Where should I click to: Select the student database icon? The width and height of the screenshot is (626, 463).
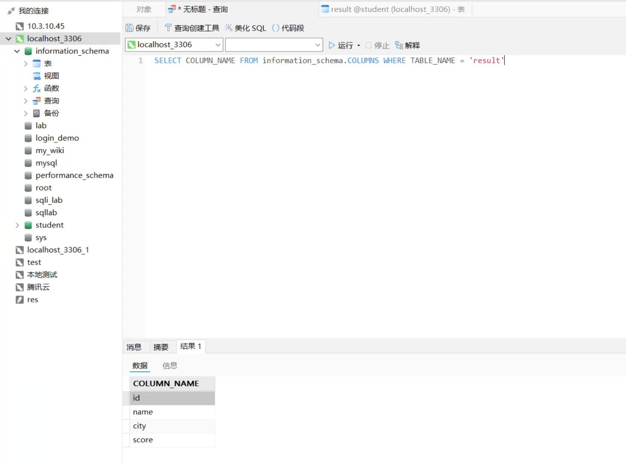tap(28, 225)
